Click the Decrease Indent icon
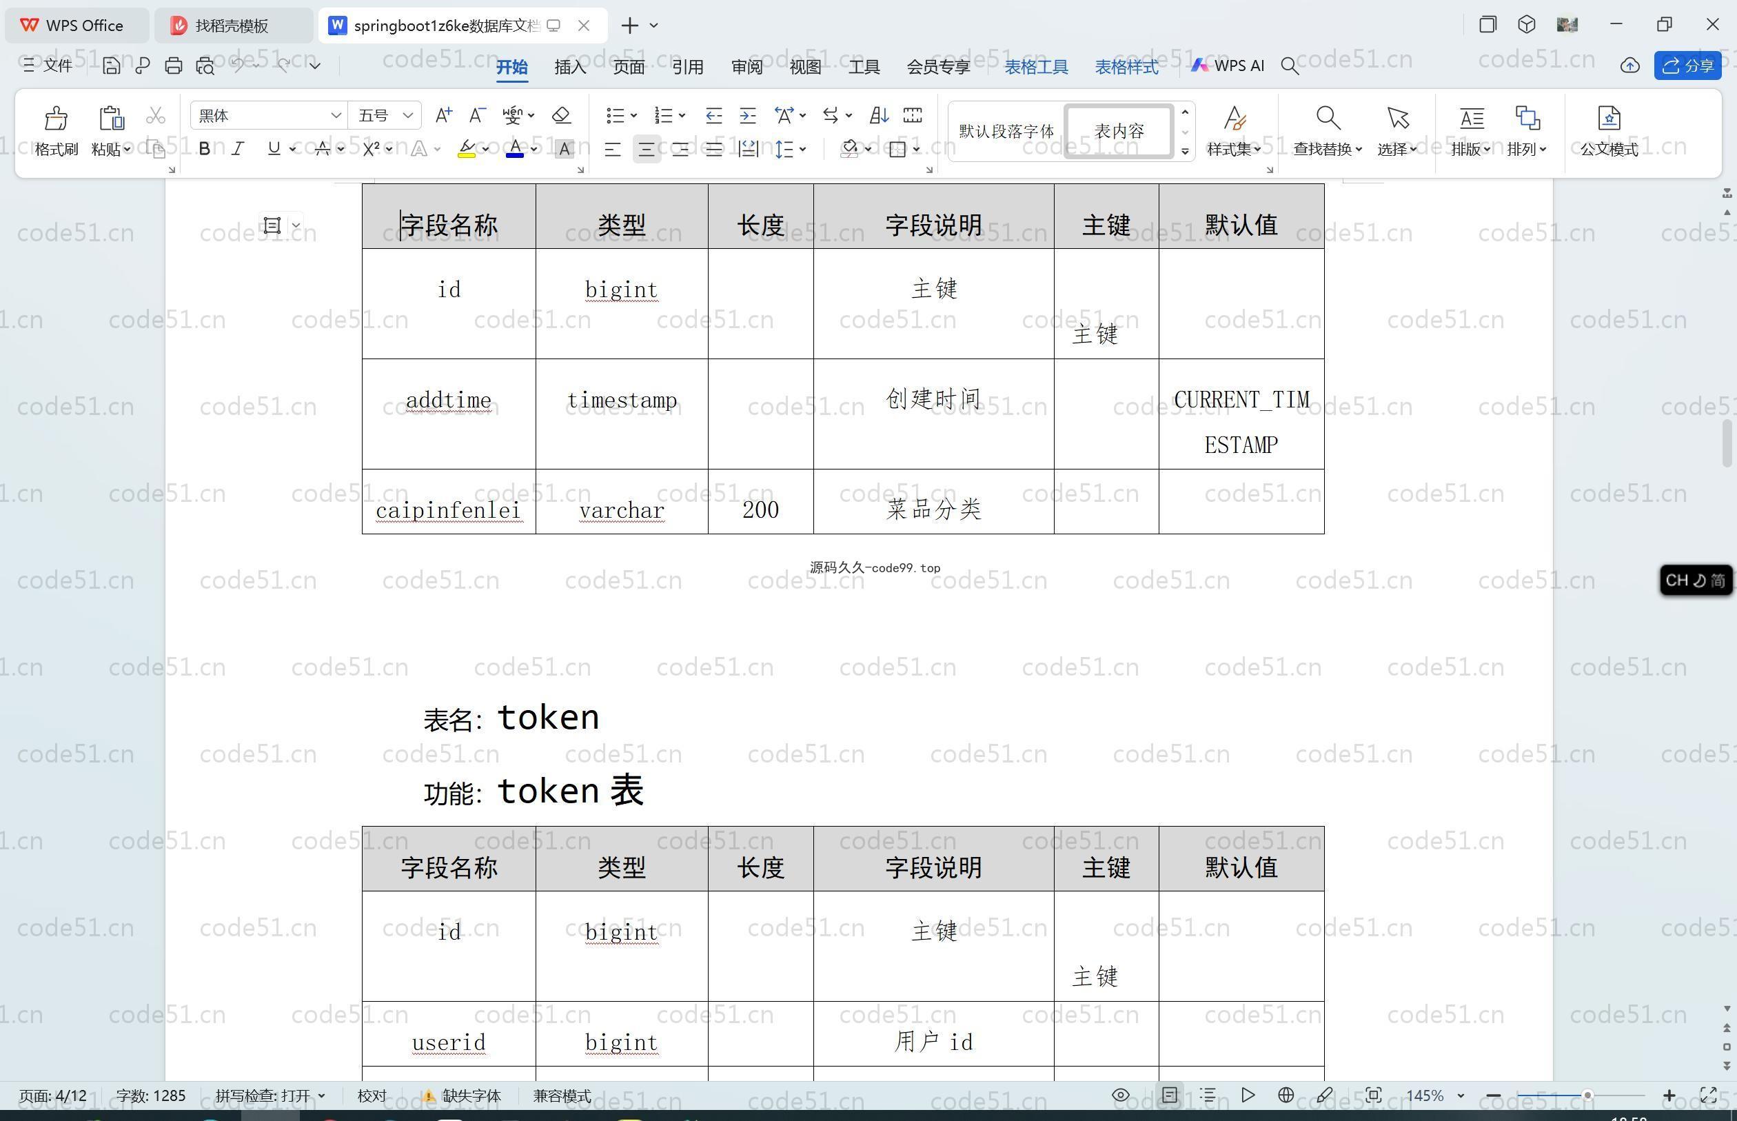Viewport: 1737px width, 1121px height. [714, 115]
